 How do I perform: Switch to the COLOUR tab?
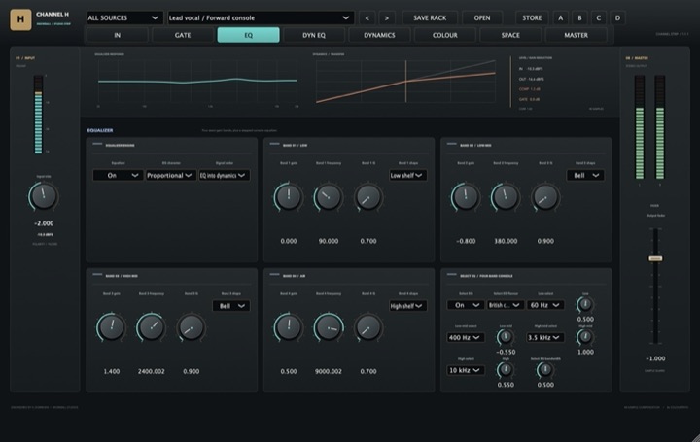pos(445,35)
